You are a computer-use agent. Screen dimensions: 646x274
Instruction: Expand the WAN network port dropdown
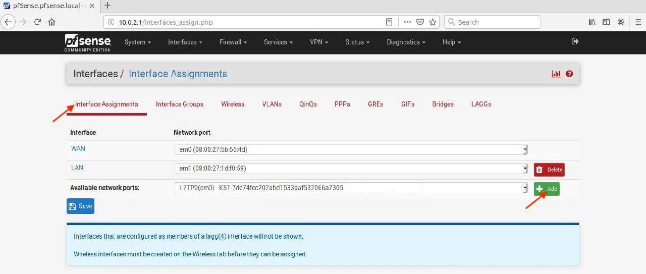pyautogui.click(x=350, y=150)
